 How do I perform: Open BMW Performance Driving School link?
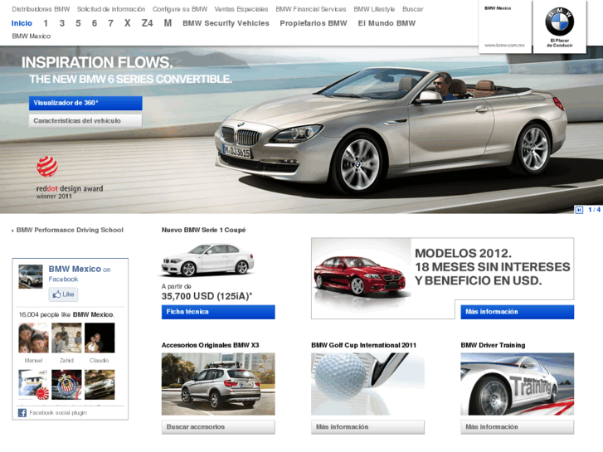pos(70,230)
